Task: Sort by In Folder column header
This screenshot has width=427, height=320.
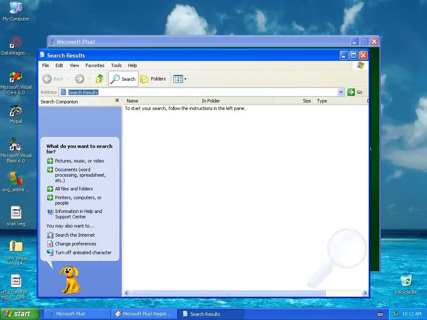Action: coord(236,101)
